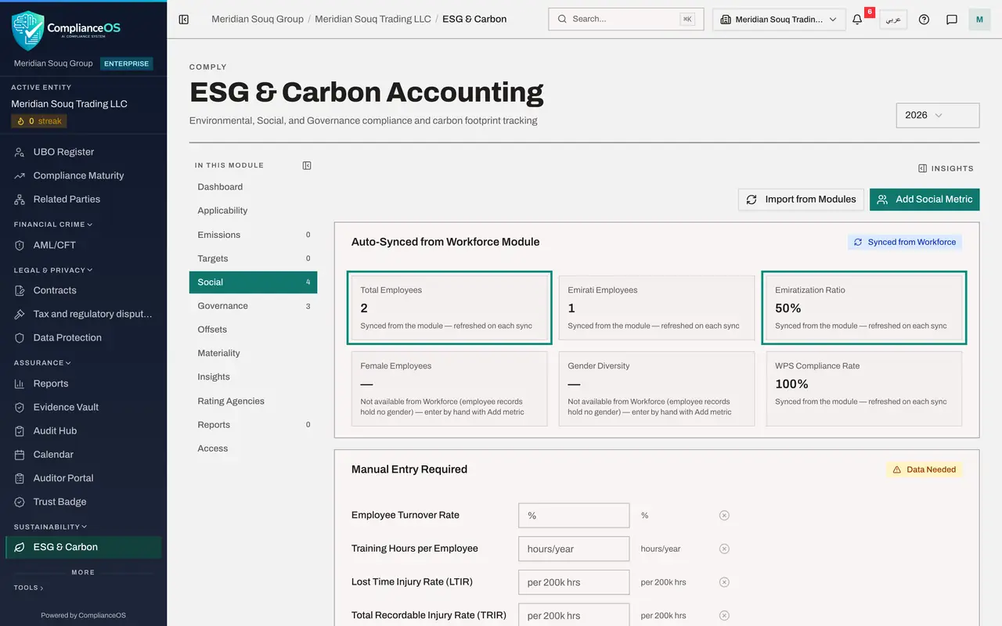Open Trust Badge in the sidebar
The image size is (1002, 626).
(84, 502)
